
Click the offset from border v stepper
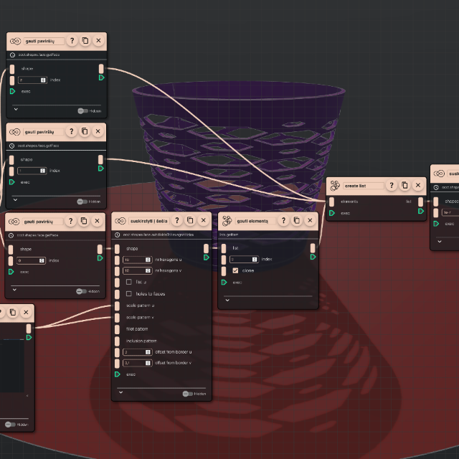[148, 363]
